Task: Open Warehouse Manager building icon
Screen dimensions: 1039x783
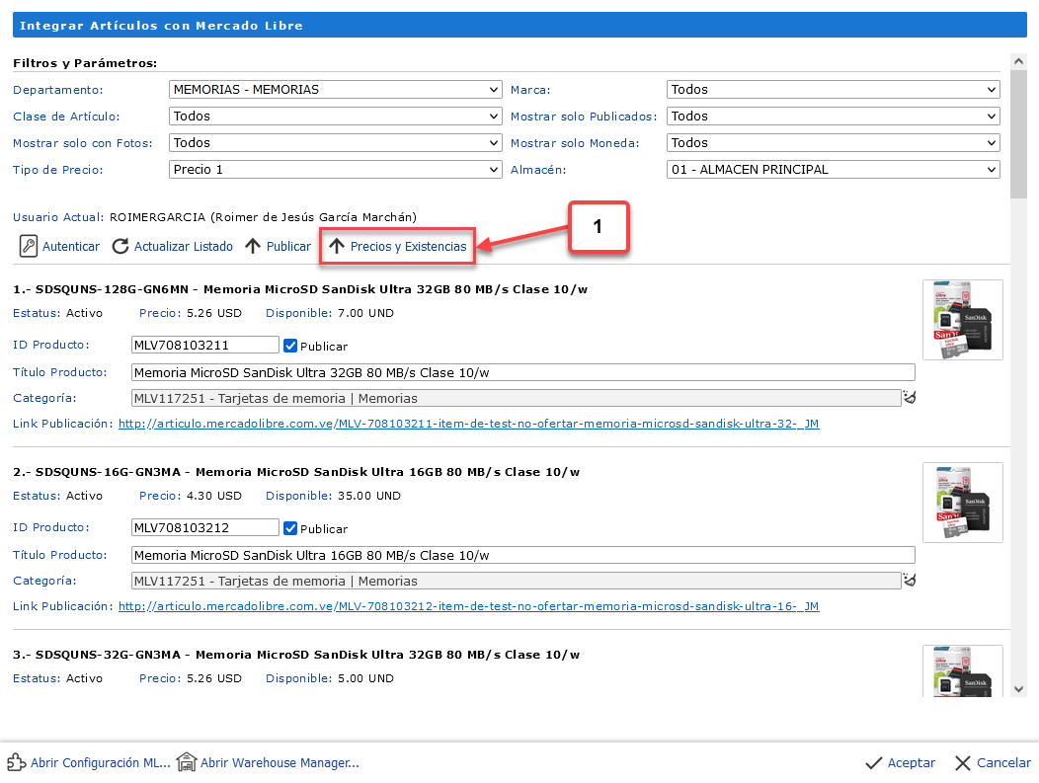Action: 187,762
